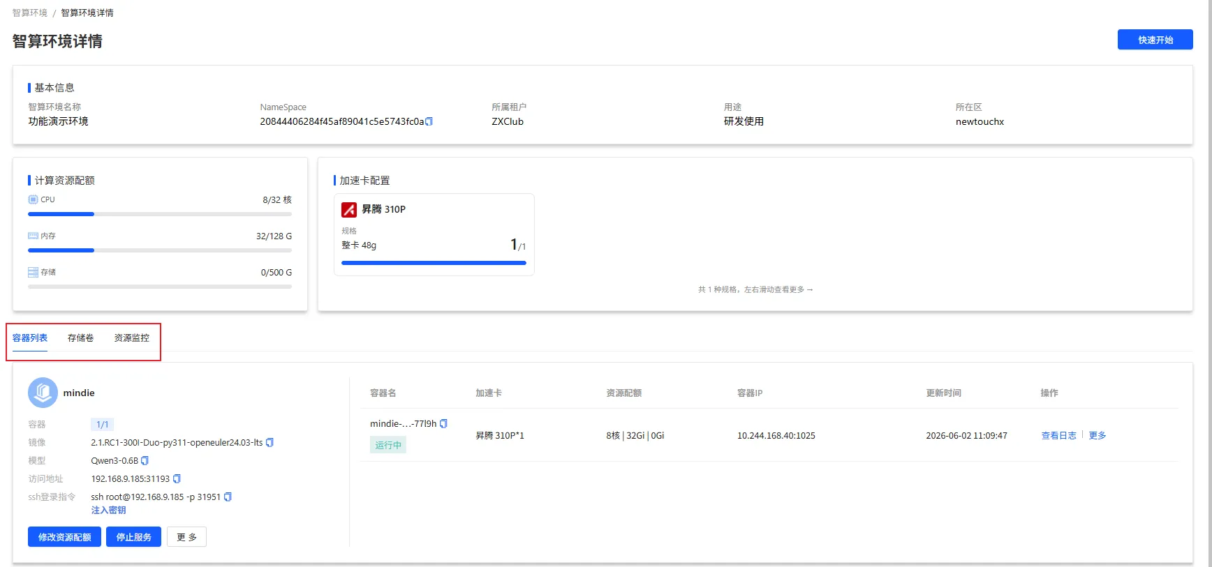This screenshot has width=1212, height=567.
Task: Click tenant name ZXClub
Action: click(508, 121)
